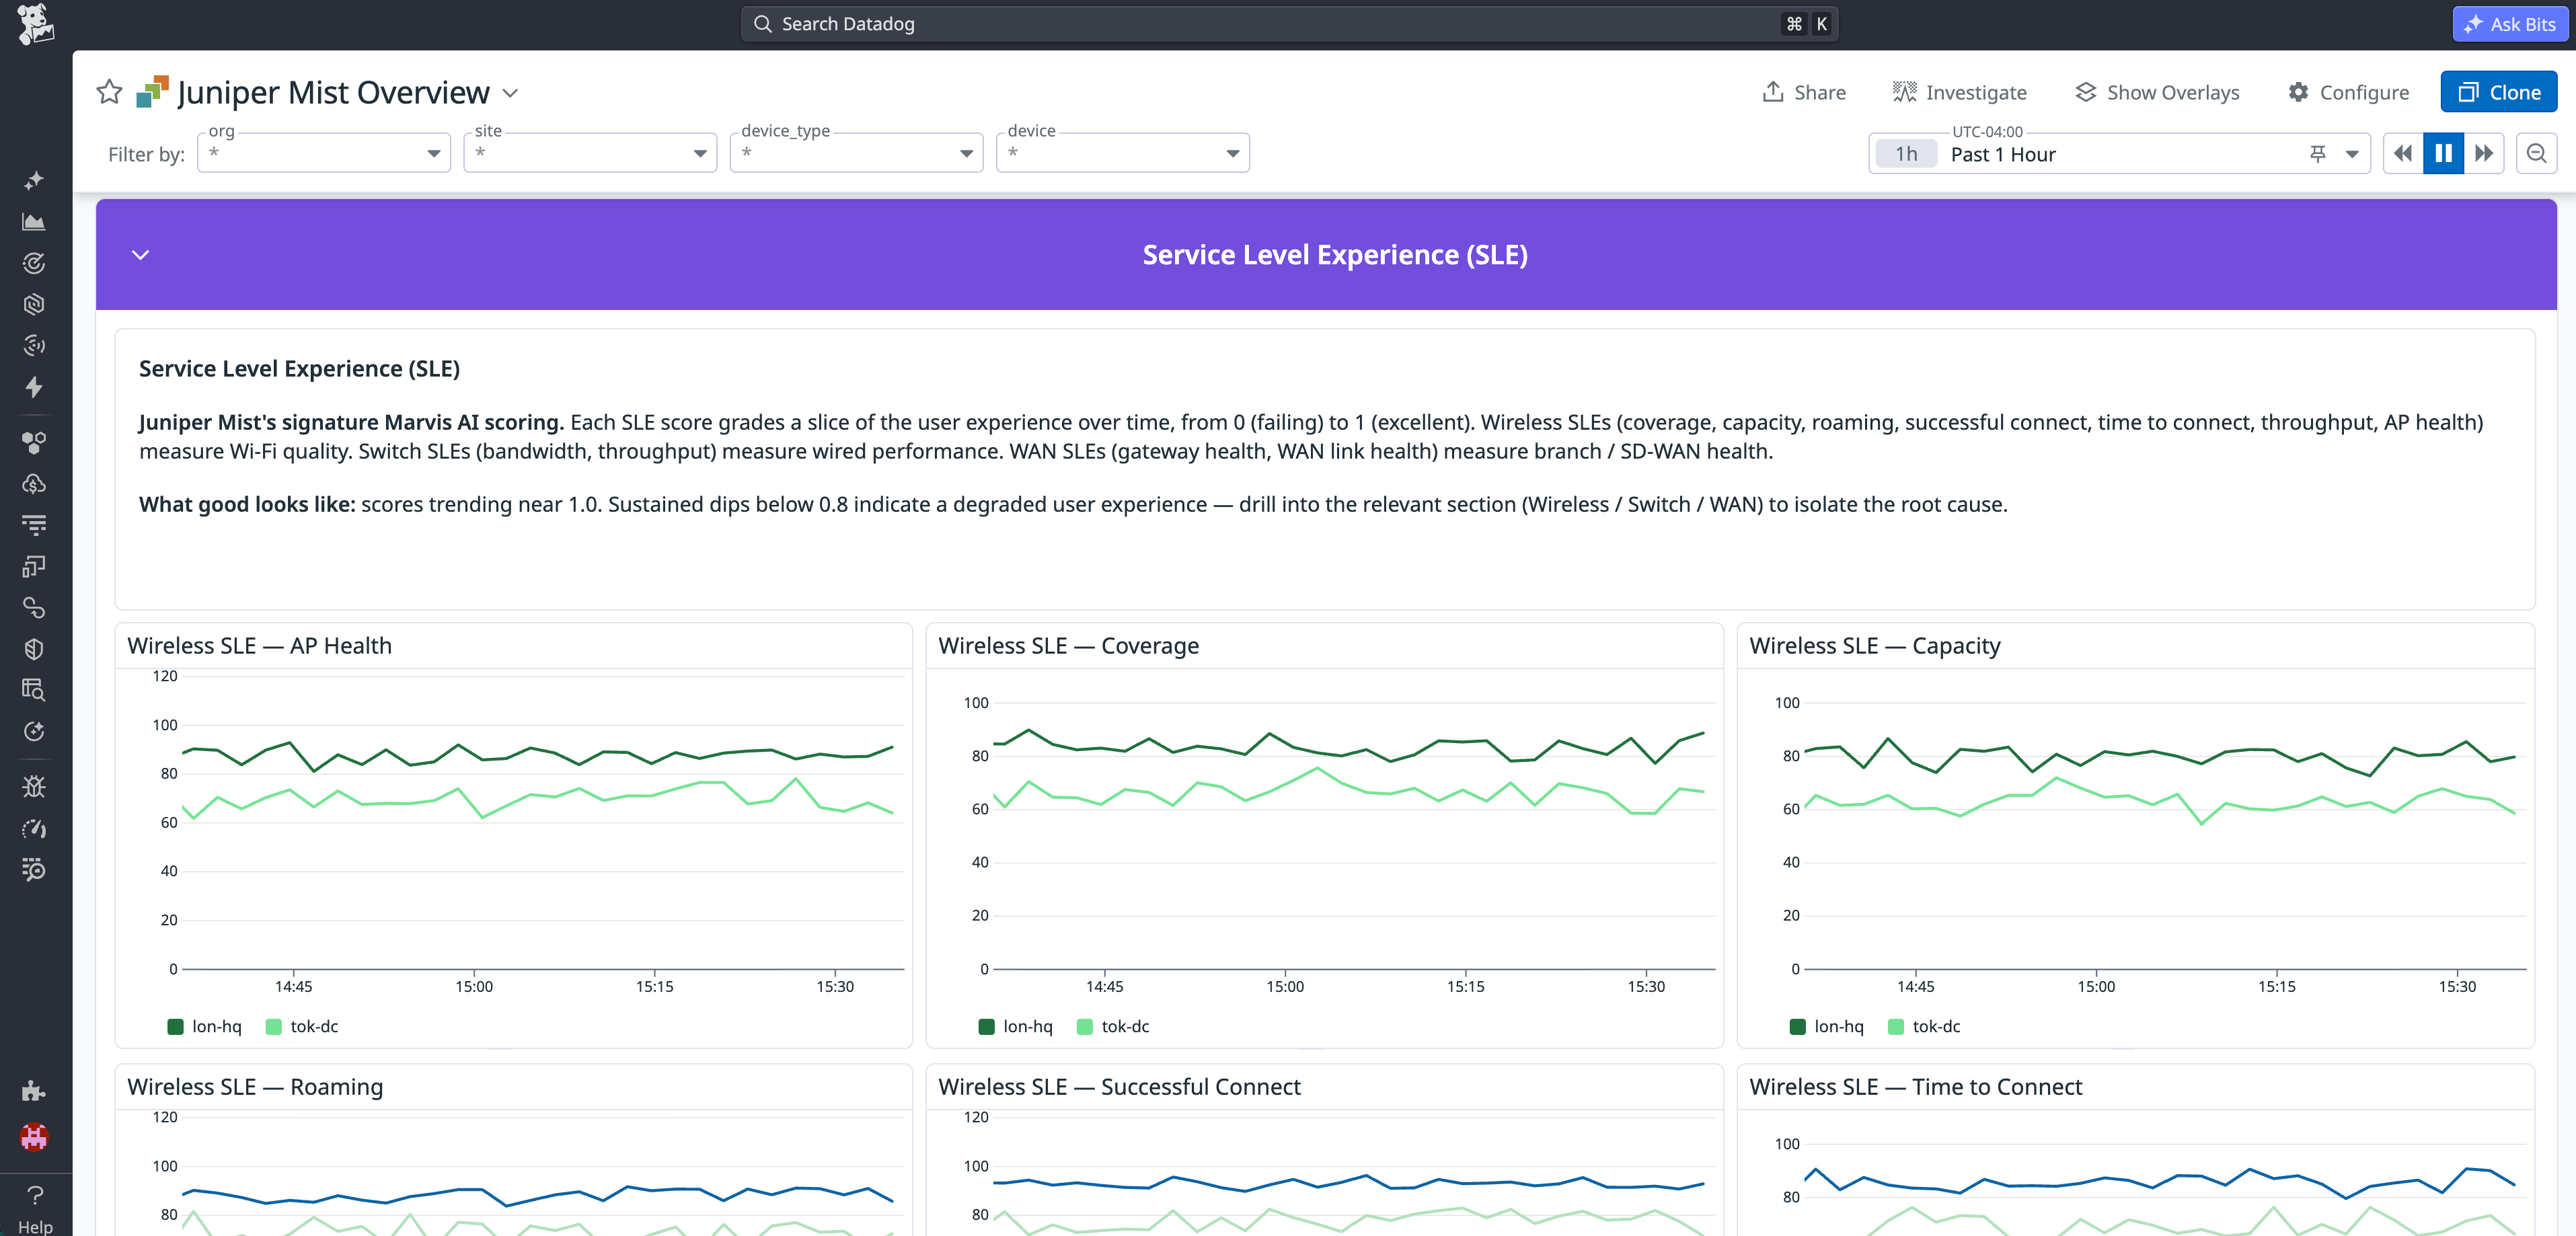Click the Juniper Mist integration logo
Screen dimensions: 2576x1236
click(153, 91)
